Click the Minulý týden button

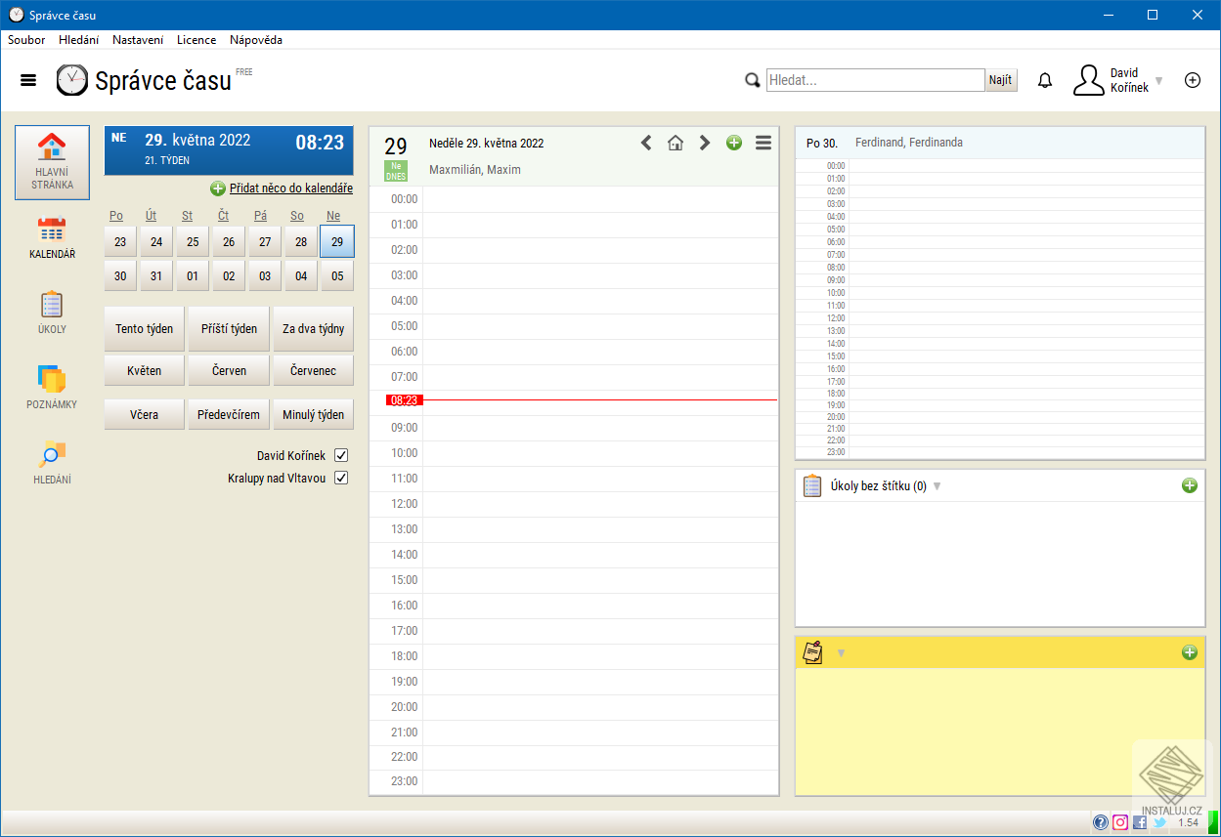[314, 414]
